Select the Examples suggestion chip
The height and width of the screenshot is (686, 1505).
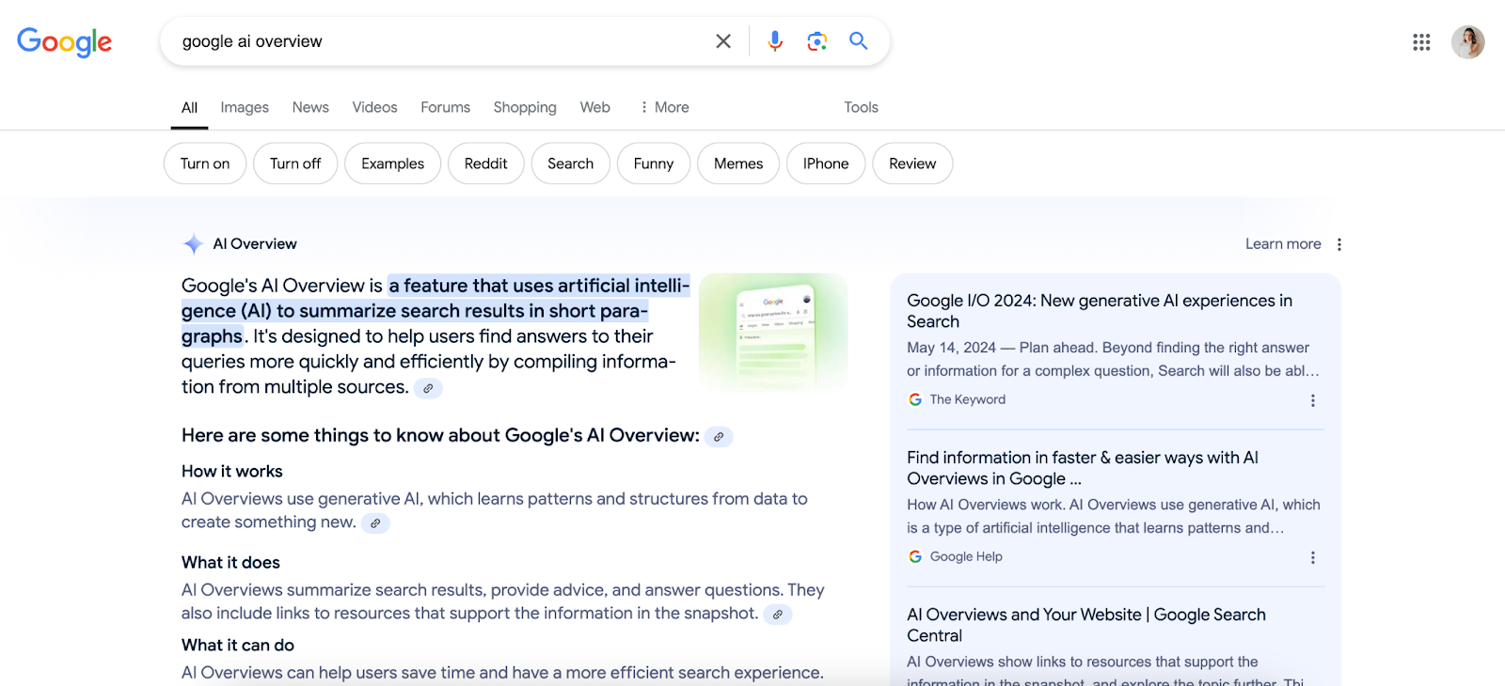[392, 164]
